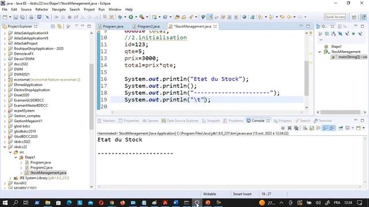
Task: Click Clear Console icon
Action: [x=305, y=128]
